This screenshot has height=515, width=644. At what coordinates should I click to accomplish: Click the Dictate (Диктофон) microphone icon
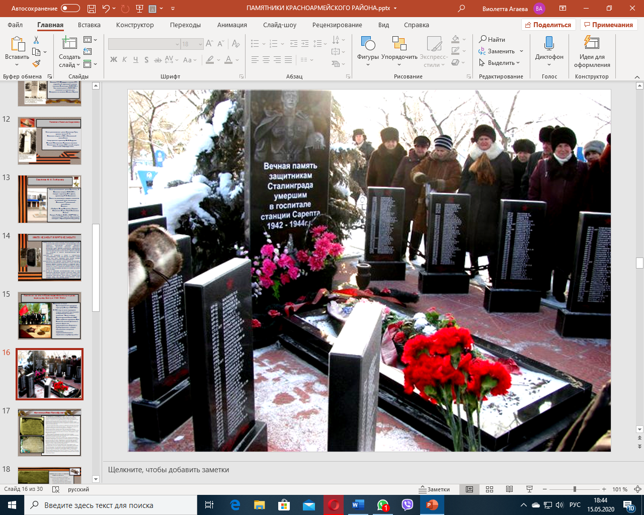(x=549, y=44)
